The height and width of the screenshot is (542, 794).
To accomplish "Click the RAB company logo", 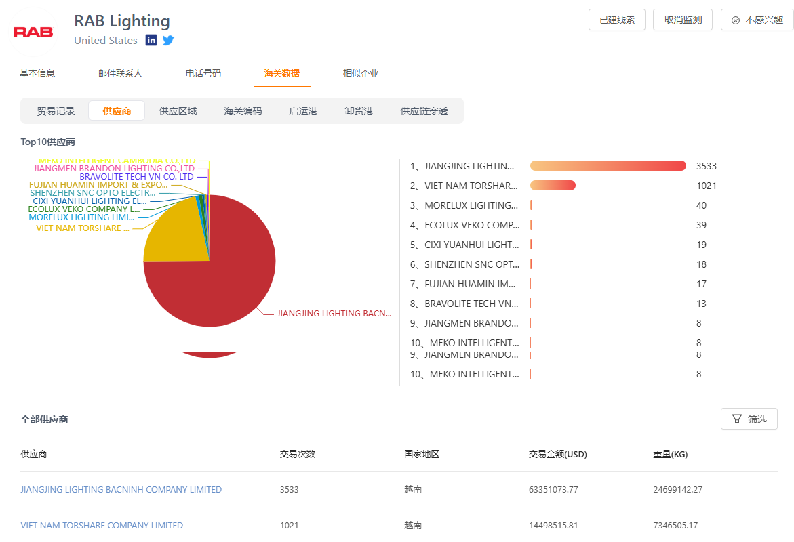I will (x=33, y=32).
